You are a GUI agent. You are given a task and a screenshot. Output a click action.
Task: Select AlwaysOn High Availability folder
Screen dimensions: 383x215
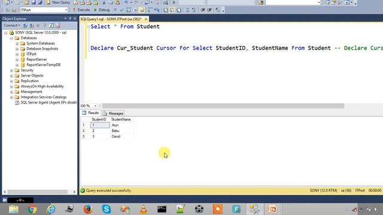pos(42,86)
